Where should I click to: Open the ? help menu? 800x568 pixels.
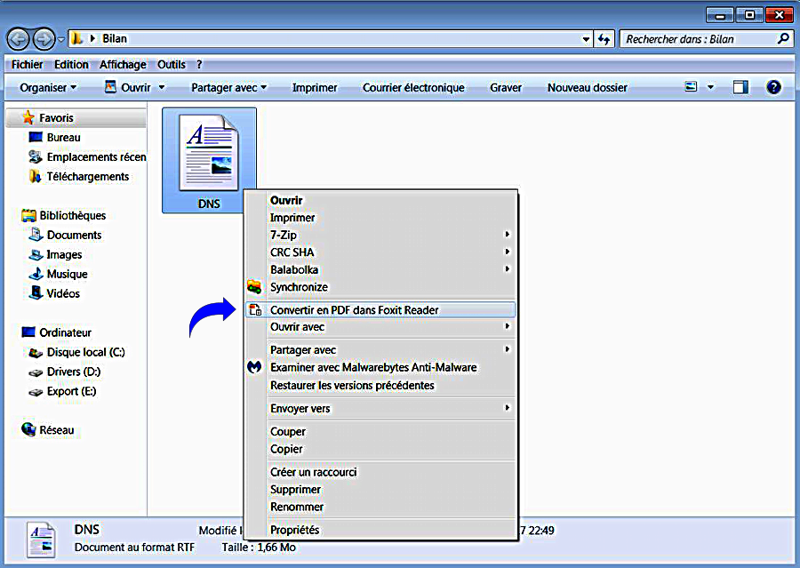pyautogui.click(x=199, y=65)
